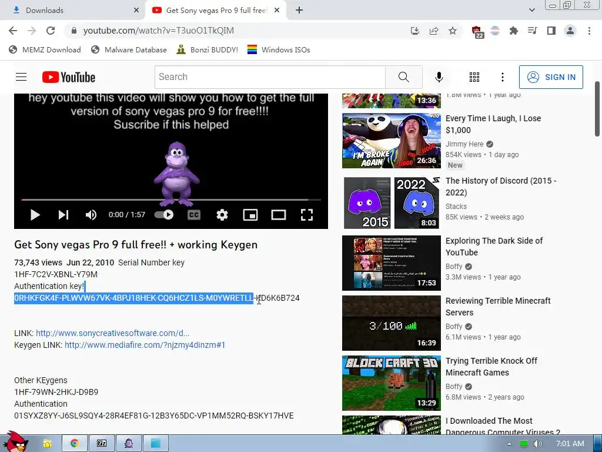Toggle closed captions CC button

(194, 215)
